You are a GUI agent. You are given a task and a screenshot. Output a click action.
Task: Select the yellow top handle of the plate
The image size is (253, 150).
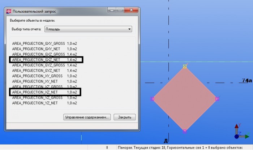click(185, 66)
